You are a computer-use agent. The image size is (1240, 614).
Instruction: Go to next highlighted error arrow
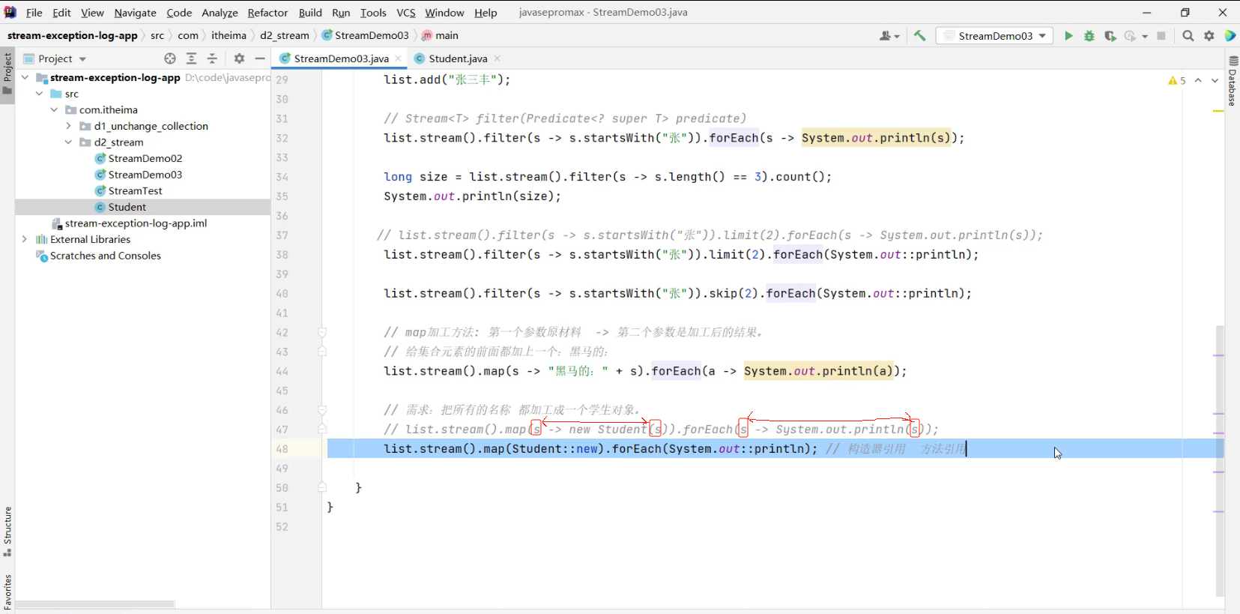tap(1215, 80)
